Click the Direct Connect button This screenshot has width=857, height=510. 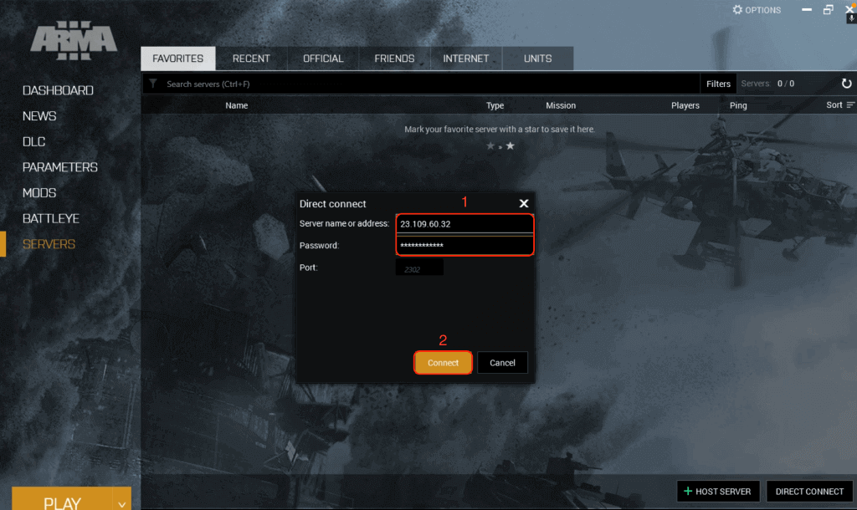809,492
